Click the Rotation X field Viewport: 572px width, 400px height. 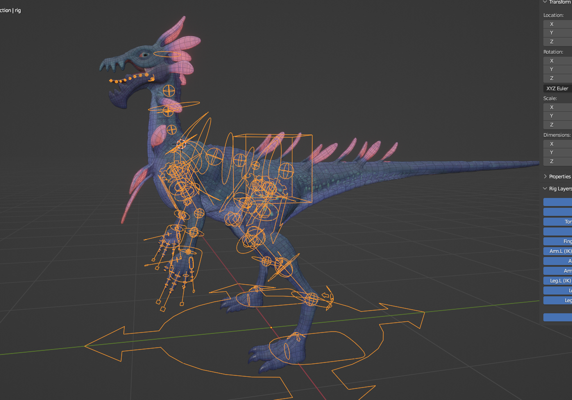point(558,61)
